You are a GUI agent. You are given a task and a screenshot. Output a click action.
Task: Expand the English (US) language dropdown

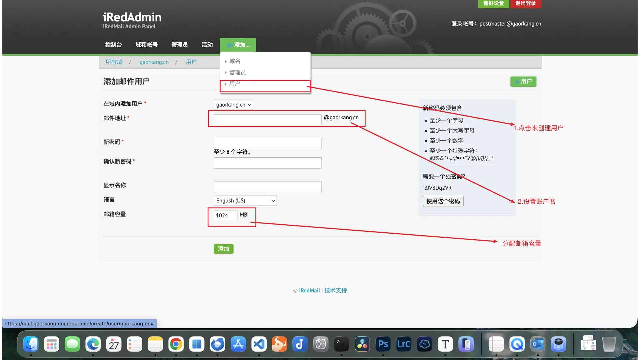tap(245, 201)
